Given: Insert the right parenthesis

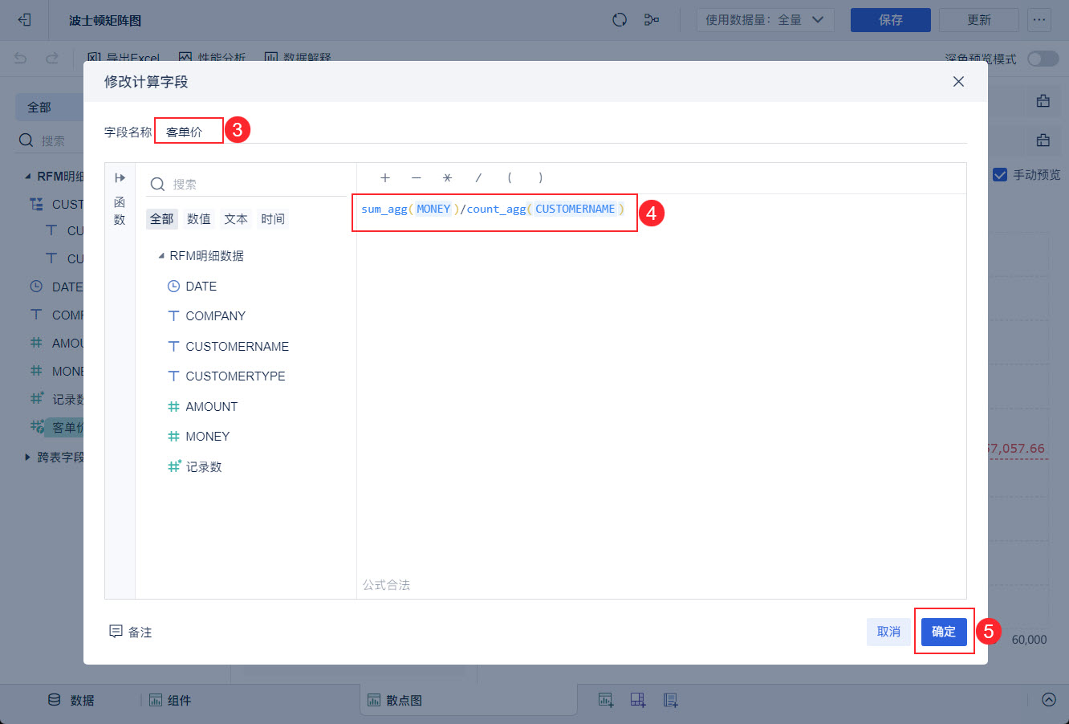Looking at the screenshot, I should click(x=541, y=178).
